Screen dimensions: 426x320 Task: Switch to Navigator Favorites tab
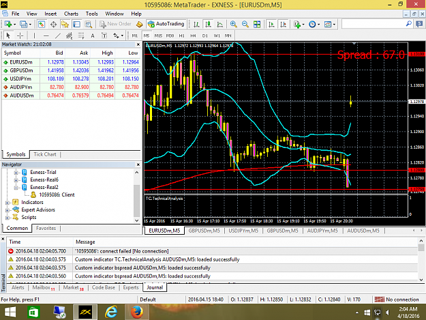point(46,228)
